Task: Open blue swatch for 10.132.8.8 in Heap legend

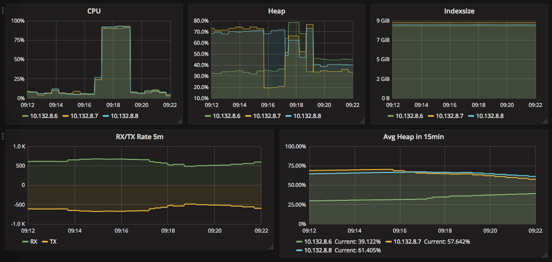Action: click(x=289, y=116)
